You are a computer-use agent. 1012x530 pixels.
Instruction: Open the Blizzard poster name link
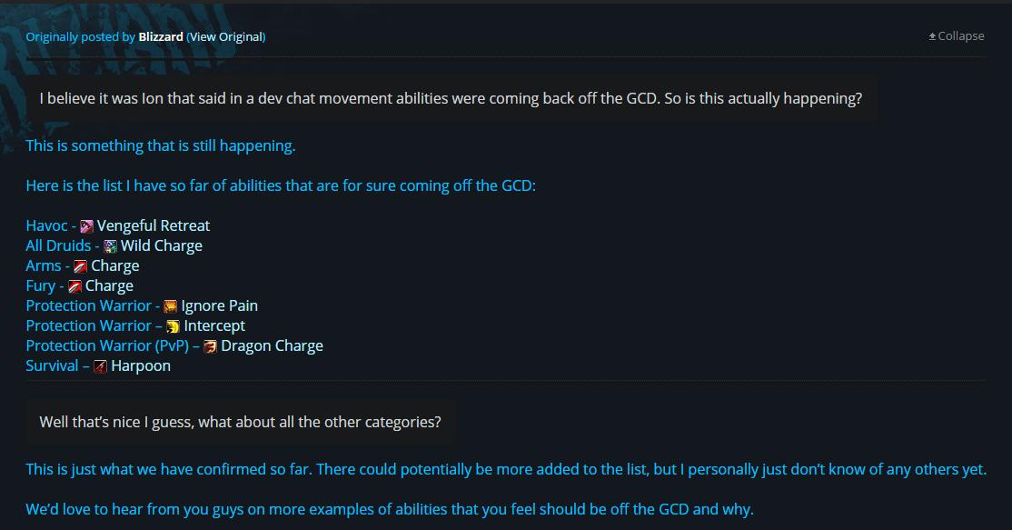coord(161,37)
